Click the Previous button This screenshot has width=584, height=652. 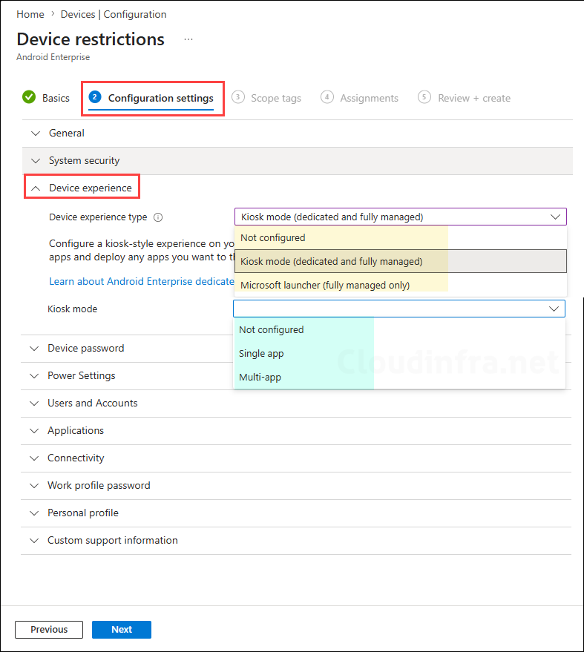(49, 630)
